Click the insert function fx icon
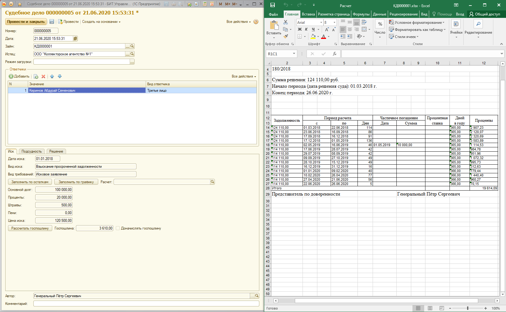The image size is (506, 312). (334, 54)
